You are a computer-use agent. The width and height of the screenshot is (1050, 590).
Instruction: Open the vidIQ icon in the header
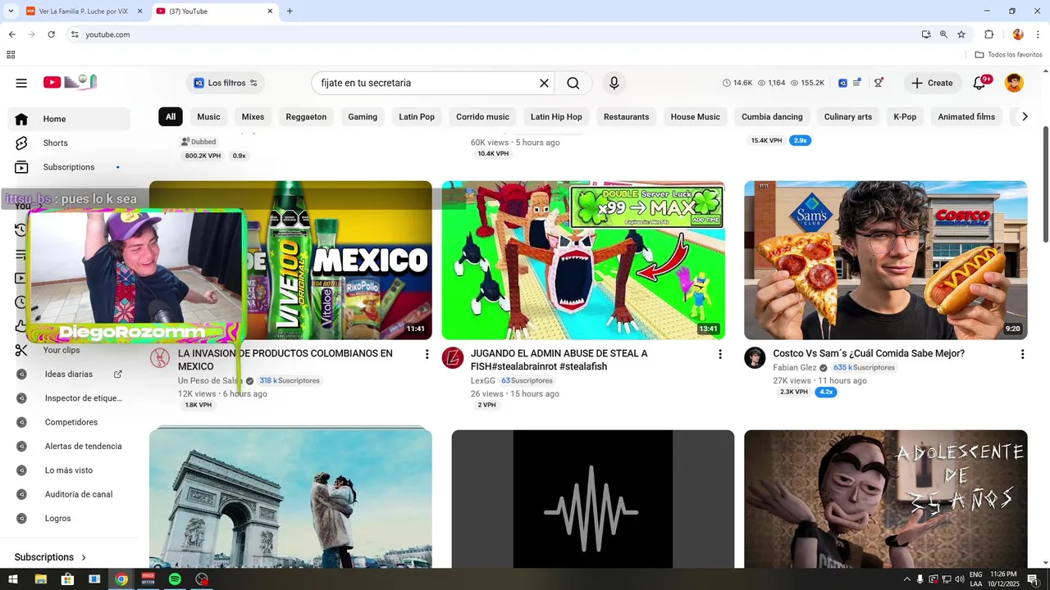pos(842,83)
